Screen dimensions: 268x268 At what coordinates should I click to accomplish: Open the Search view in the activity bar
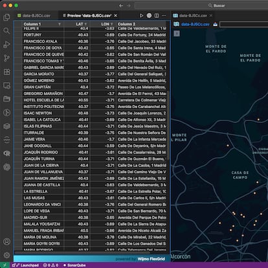coord(6,30)
